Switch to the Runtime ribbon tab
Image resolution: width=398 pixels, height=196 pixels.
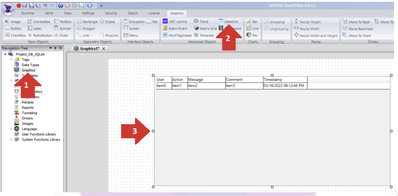click(28, 13)
